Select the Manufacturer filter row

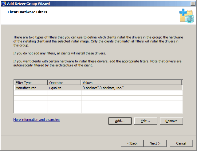(98, 88)
